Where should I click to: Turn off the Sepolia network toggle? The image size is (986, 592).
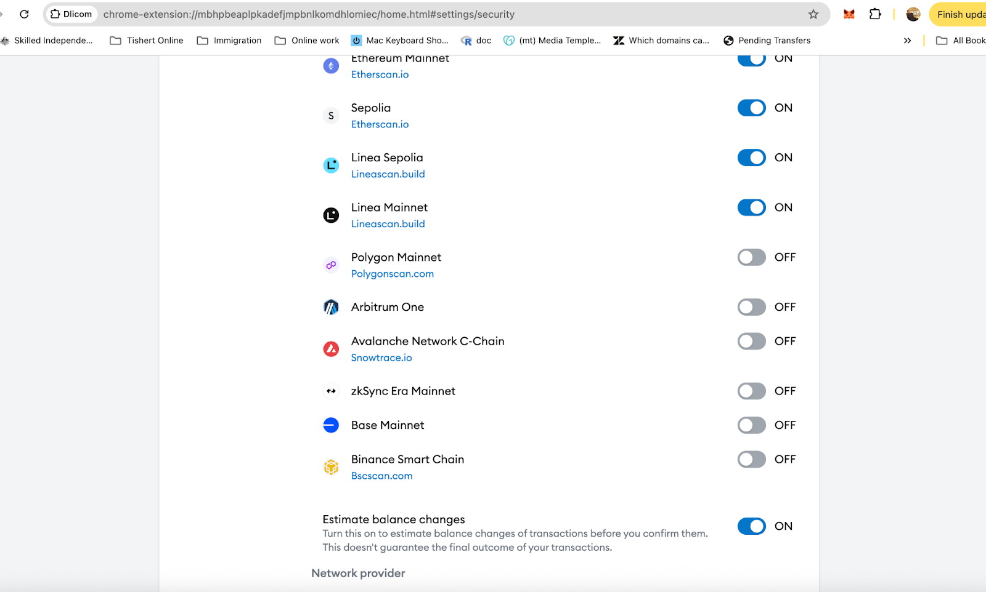751,108
